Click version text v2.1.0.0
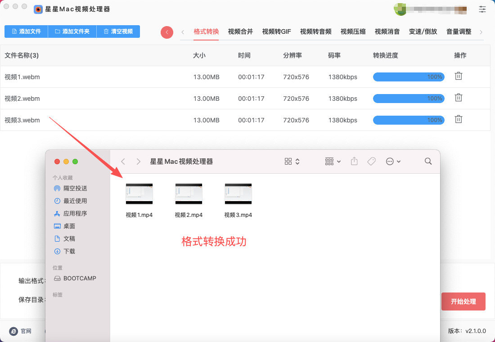 (476, 331)
